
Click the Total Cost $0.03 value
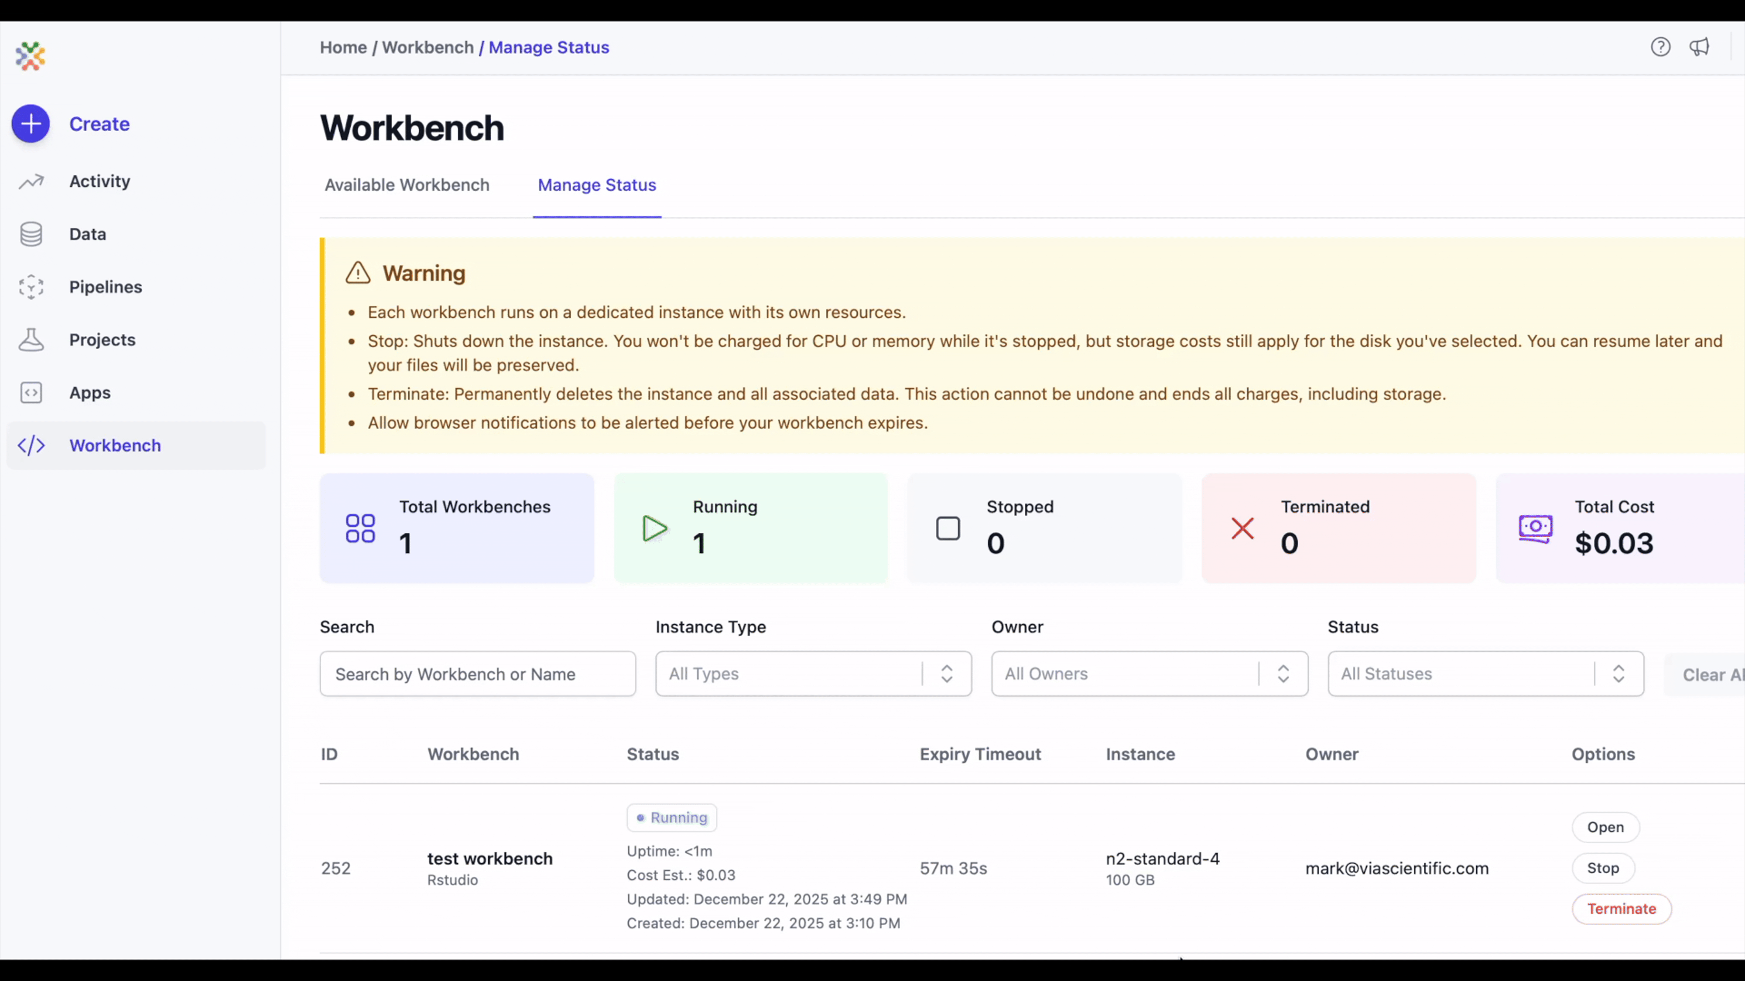[x=1614, y=543]
